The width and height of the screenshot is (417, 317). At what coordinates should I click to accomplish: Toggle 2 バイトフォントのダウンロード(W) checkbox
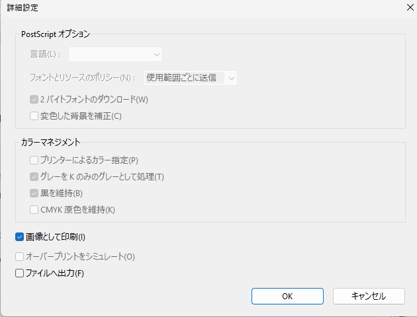click(34, 100)
